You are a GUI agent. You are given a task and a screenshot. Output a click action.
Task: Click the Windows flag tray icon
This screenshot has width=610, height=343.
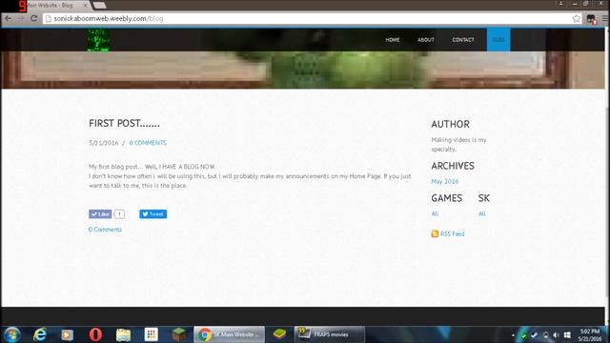click(x=567, y=334)
